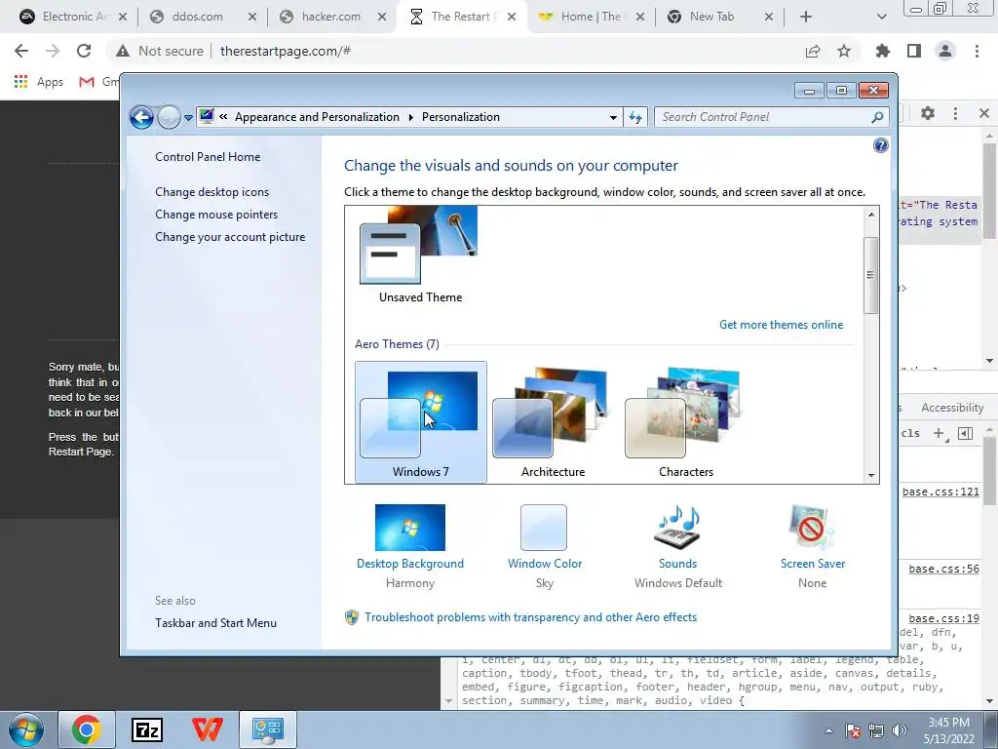Viewport: 998px width, 749px height.
Task: Open the blue help question icon
Action: tap(881, 146)
